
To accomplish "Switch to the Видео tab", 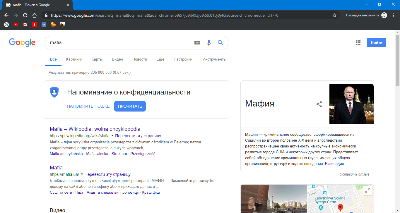I will 117,59.
